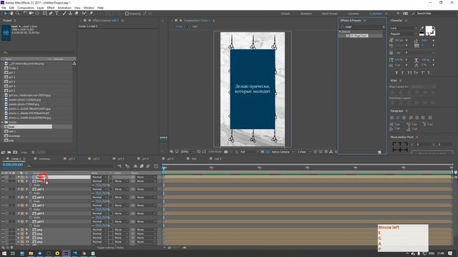The image size is (458, 257).
Task: Toggle visibility eye of girl 1 layer
Action: (3, 189)
